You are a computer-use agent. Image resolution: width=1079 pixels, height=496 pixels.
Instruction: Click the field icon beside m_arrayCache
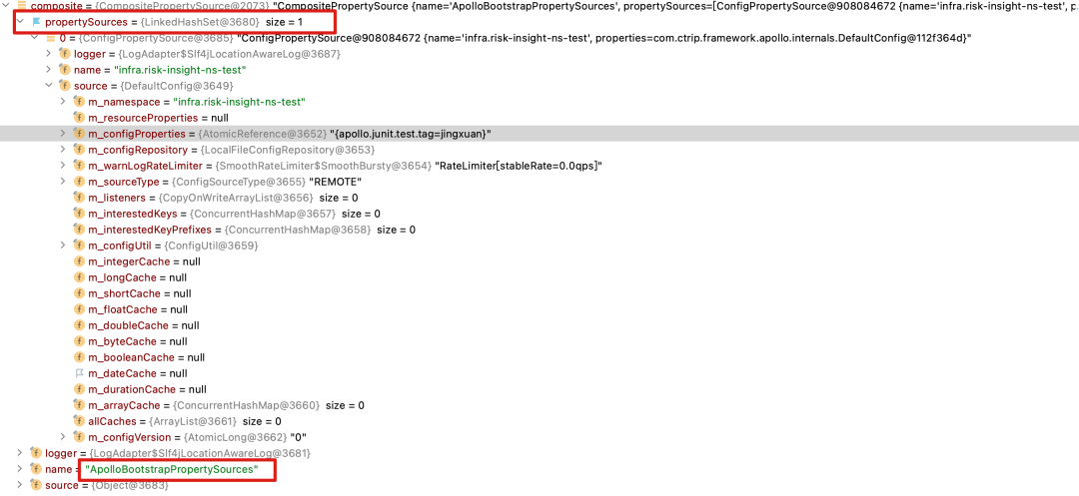80,405
